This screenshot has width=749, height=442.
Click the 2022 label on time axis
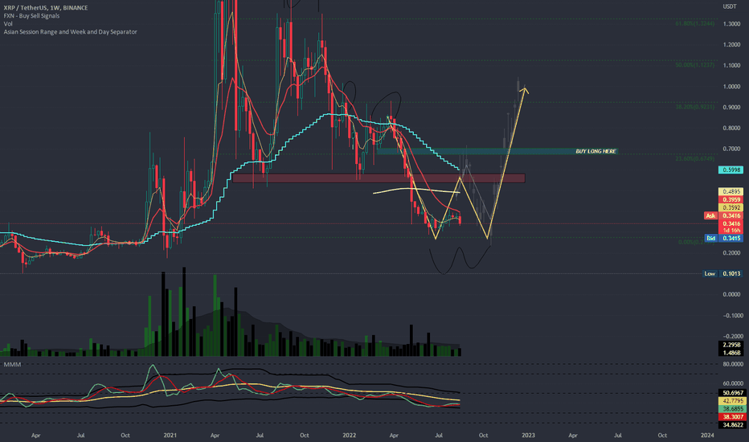tap(349, 436)
